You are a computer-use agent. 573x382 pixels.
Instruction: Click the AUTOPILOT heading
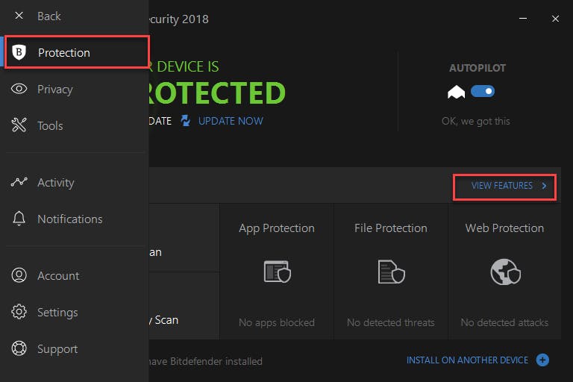(x=477, y=68)
